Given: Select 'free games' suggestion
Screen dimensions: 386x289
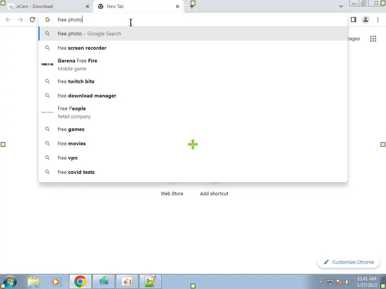Looking at the screenshot, I should coord(193,129).
